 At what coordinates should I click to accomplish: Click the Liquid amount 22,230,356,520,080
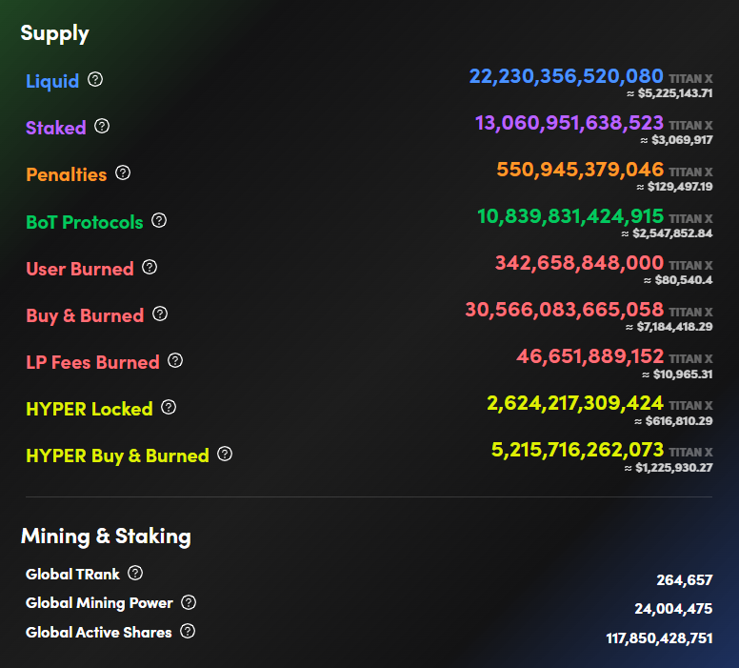pos(566,76)
